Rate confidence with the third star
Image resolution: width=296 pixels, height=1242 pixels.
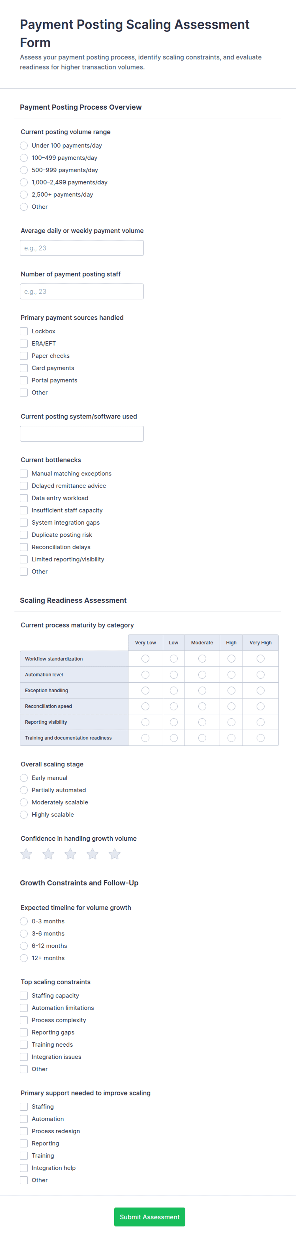pos(71,854)
